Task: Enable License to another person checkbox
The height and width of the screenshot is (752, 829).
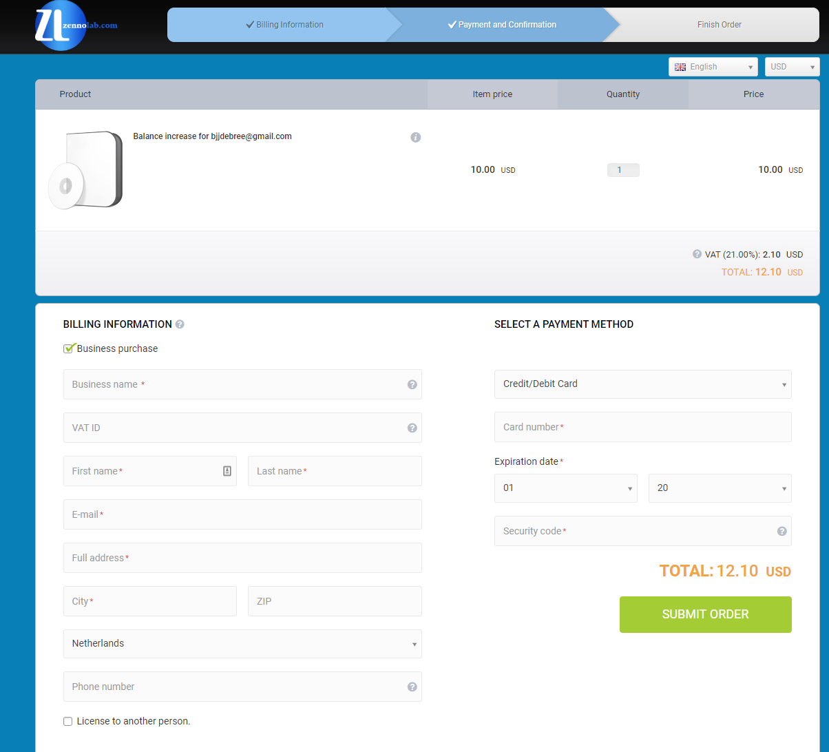Action: point(67,722)
